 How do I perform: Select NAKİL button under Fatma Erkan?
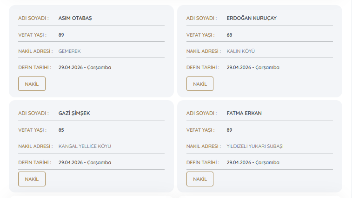click(x=200, y=179)
